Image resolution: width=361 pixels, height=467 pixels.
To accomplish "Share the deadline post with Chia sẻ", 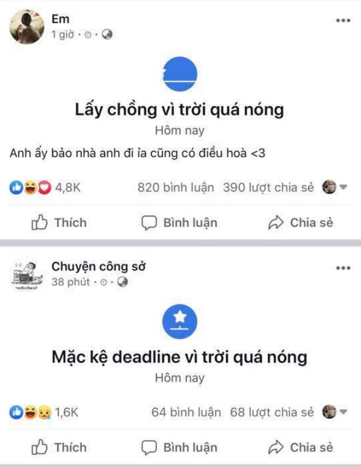I will [x=300, y=447].
